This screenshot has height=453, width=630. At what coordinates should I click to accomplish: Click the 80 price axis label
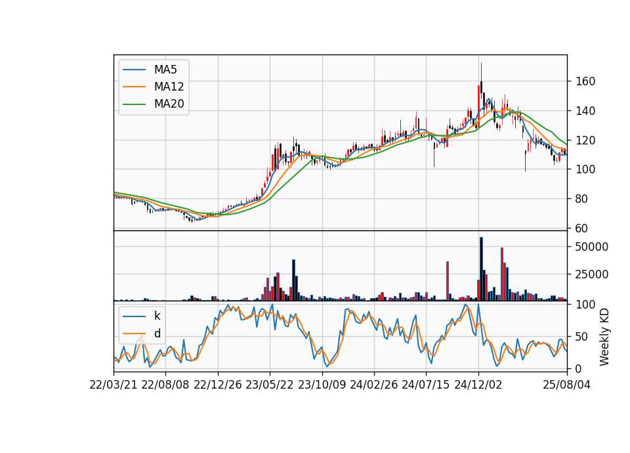(582, 199)
